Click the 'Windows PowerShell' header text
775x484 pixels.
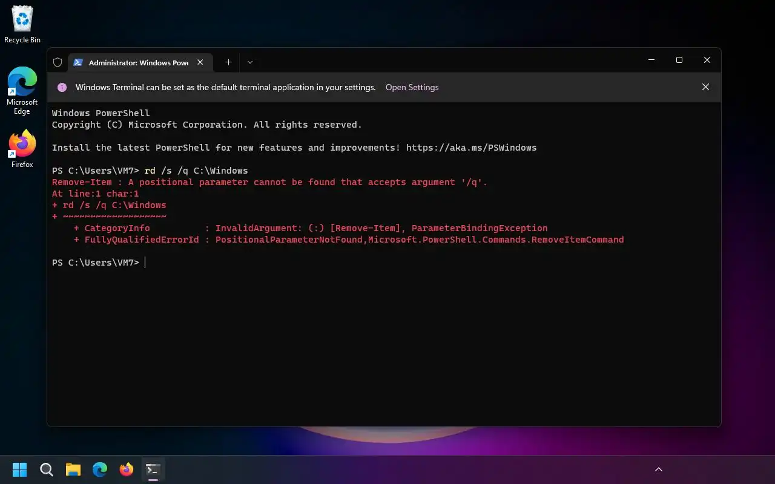click(101, 113)
